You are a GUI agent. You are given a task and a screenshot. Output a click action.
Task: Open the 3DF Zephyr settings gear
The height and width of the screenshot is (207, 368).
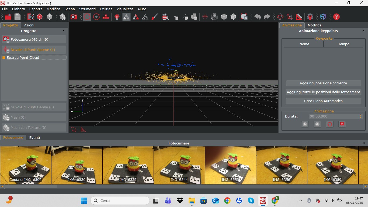(x=310, y=17)
